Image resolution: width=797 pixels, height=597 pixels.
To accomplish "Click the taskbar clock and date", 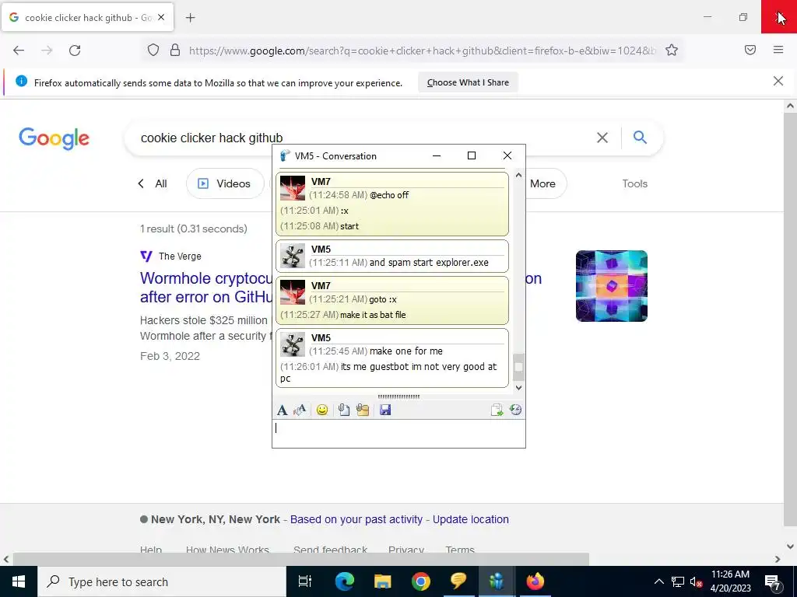I will [x=730, y=581].
